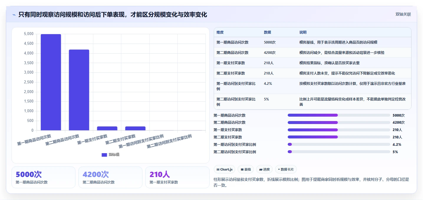Viewport: 423px width, 200px height.
Task: Click the 5,000 tick label on chart axis
Action: (x=29, y=34)
